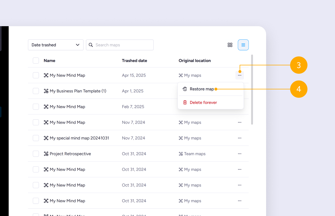Screen dimensions: 335x216
Task: Click the search magnifier icon
Action: coord(91,45)
